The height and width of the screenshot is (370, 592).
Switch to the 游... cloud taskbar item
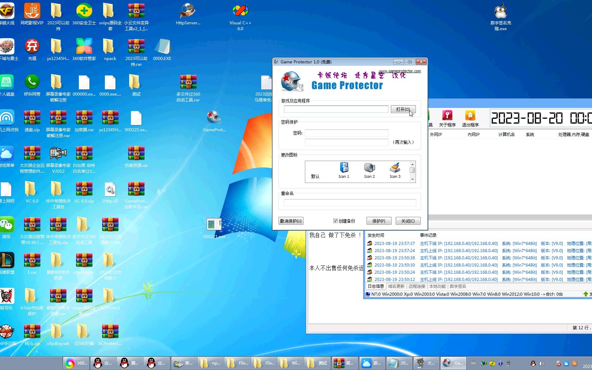tap(372, 363)
